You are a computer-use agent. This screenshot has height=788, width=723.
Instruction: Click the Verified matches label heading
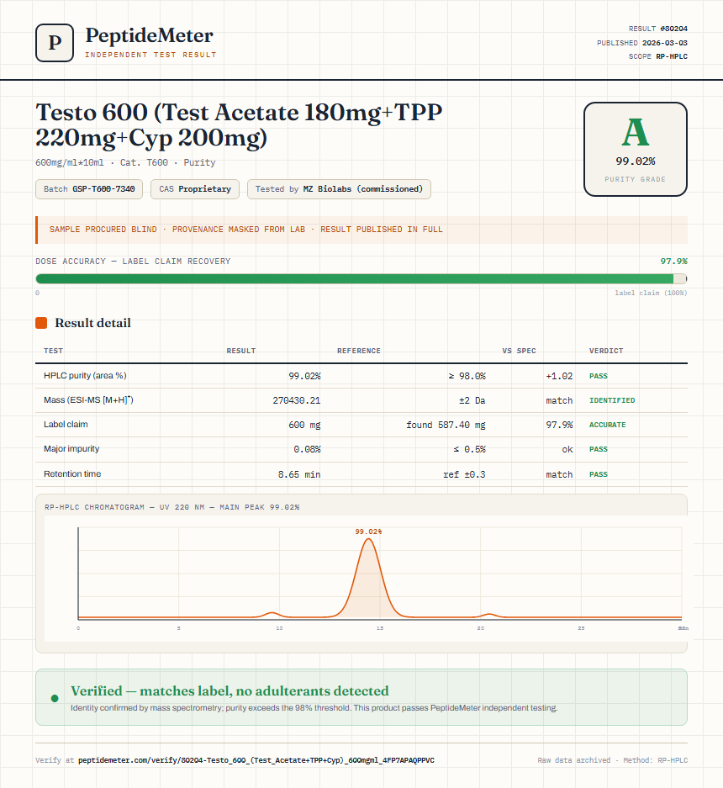coord(230,691)
